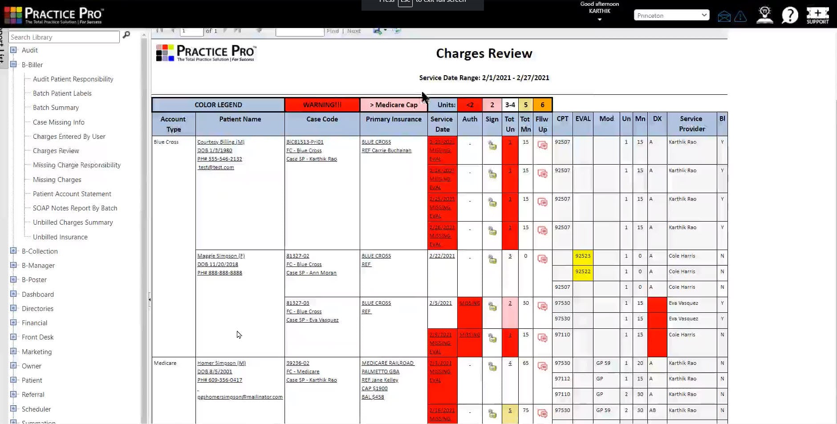Open Batch Patient Labels report
This screenshot has width=837, height=424.
click(x=62, y=93)
